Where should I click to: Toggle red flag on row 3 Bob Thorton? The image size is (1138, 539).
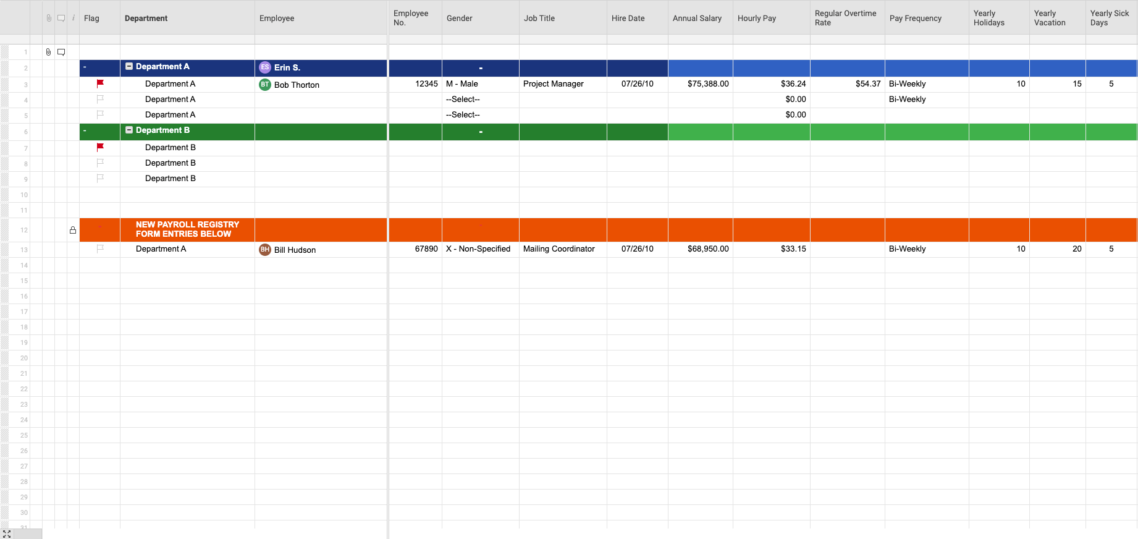point(100,83)
